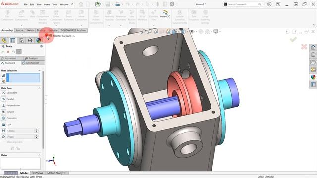Open Custom Properties in task pane

[x=313, y=84]
